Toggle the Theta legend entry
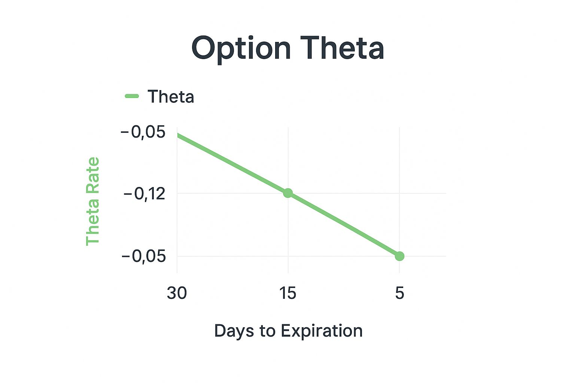Screen dimensions: 575x383 pyautogui.click(x=159, y=96)
